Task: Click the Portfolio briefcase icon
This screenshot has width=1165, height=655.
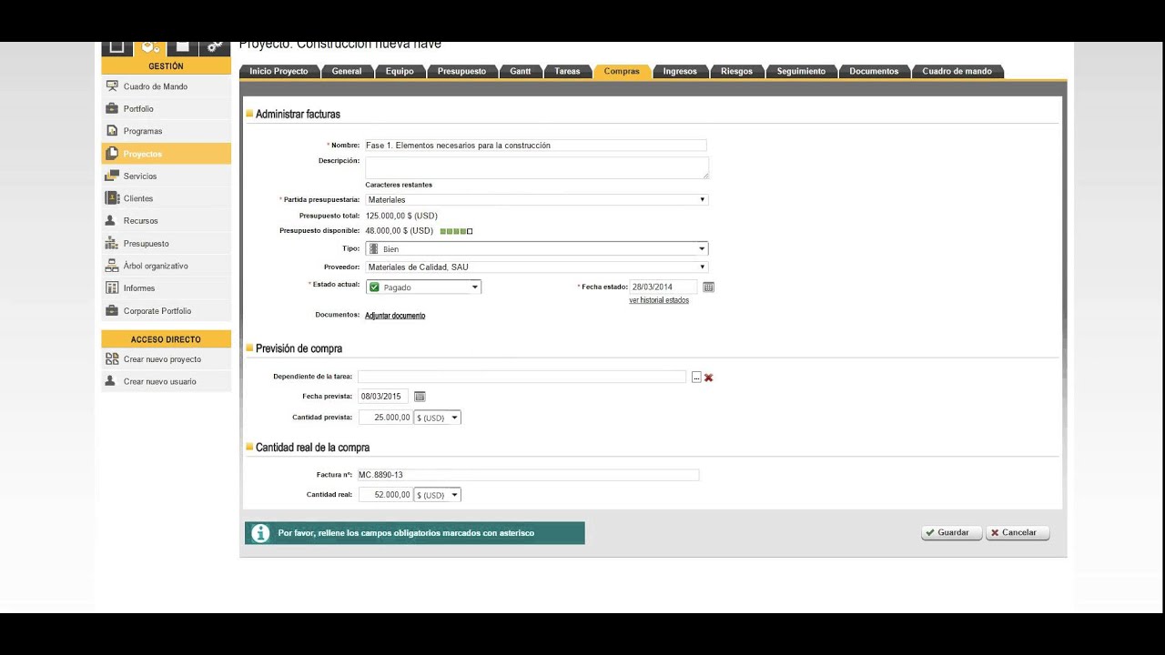Action: pos(112,109)
